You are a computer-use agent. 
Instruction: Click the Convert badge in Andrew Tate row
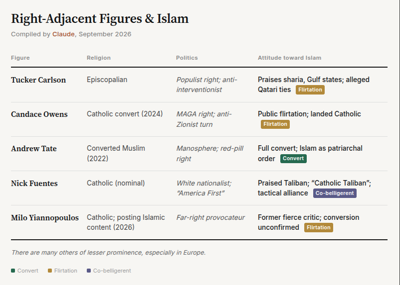293,159
